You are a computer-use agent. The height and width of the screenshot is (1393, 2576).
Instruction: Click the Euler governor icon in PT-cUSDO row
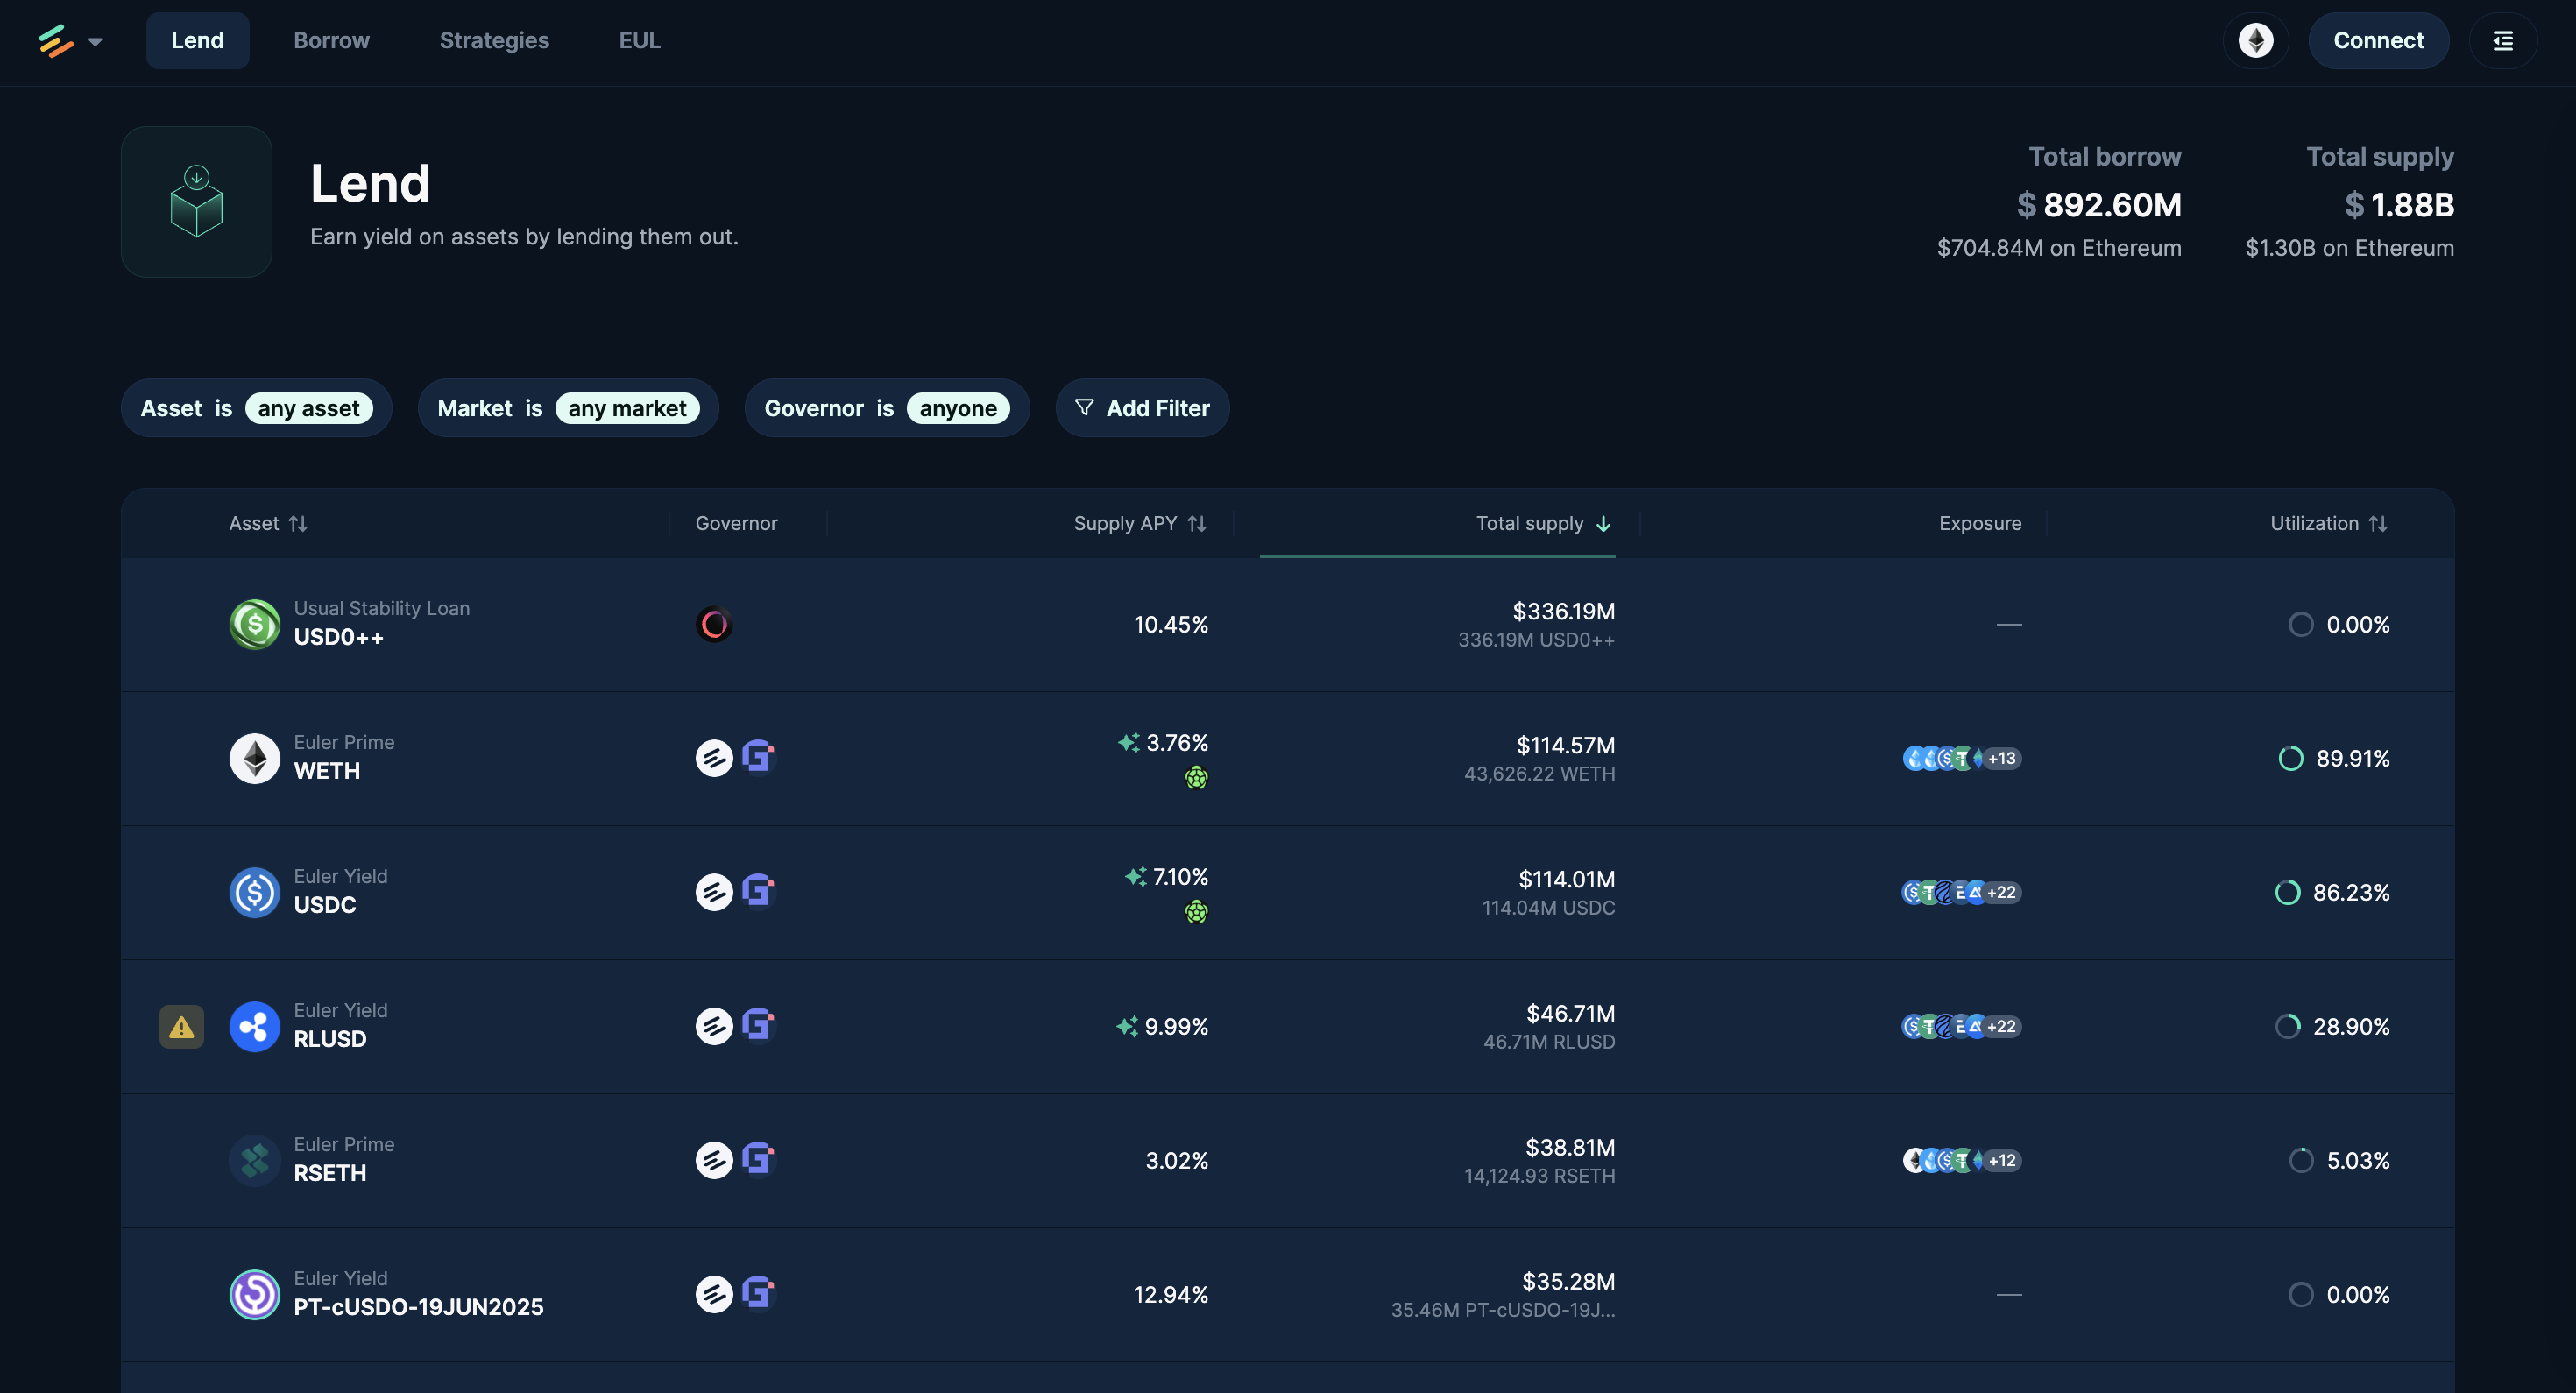point(714,1294)
